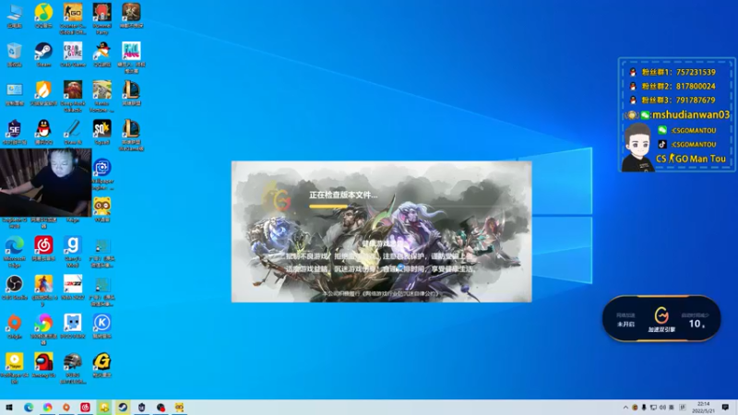Viewport: 738px width, 415px height.
Task: Switch to Edge in the taskbar
Action: [29, 407]
